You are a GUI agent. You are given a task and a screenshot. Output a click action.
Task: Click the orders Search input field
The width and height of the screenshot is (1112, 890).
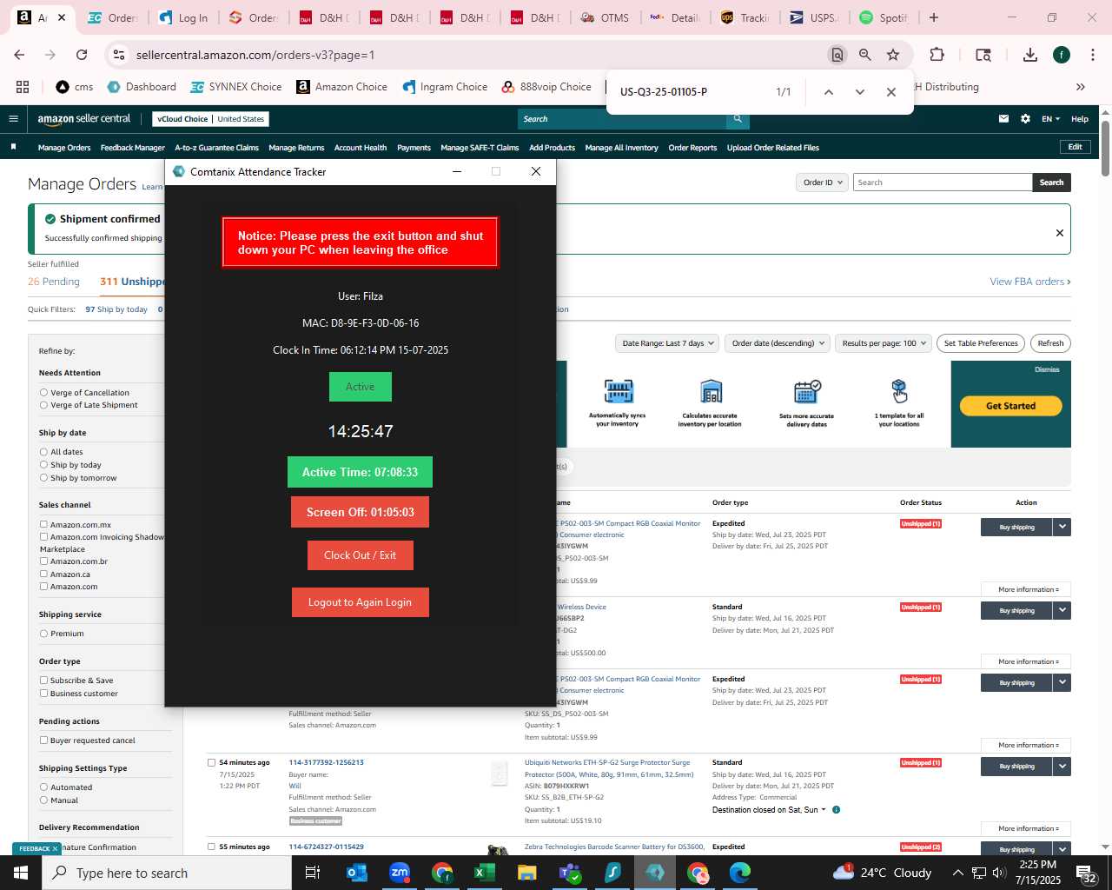[x=943, y=183]
